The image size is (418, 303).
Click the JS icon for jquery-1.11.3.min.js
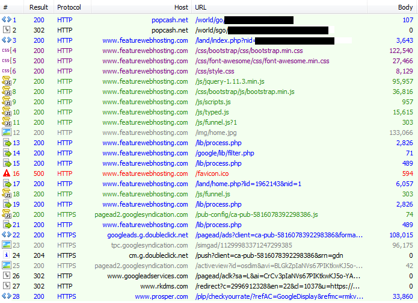(7, 81)
